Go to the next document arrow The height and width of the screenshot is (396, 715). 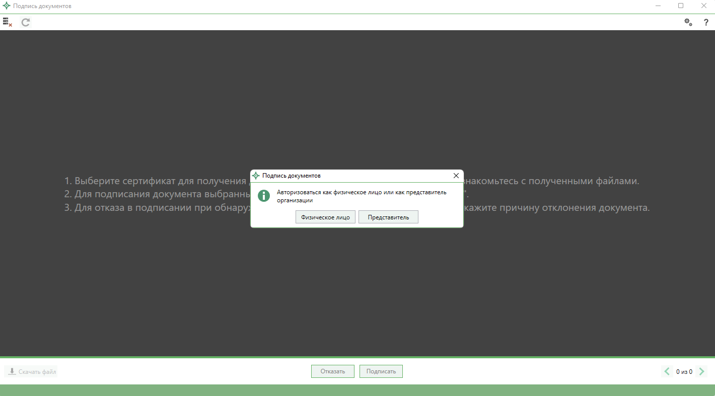point(702,371)
